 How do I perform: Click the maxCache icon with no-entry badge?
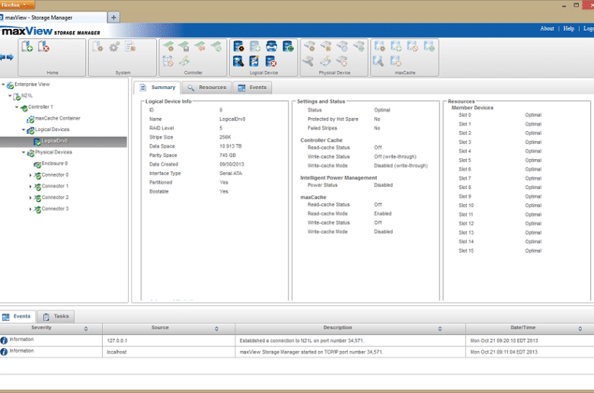coord(412,46)
